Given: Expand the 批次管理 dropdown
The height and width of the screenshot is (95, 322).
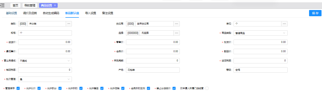Looking at the screenshot, I should tap(45, 79).
